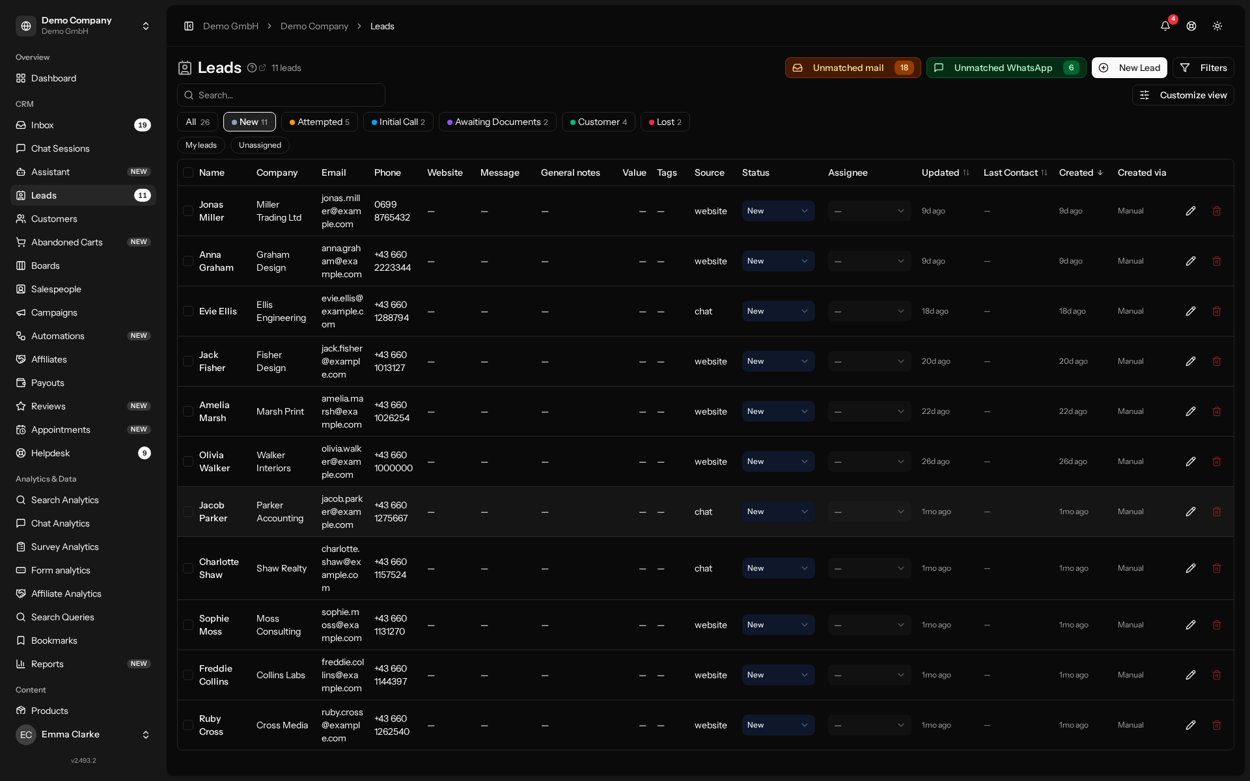
Task: Open Abandoned Carts in the sidebar
Action: pos(83,242)
